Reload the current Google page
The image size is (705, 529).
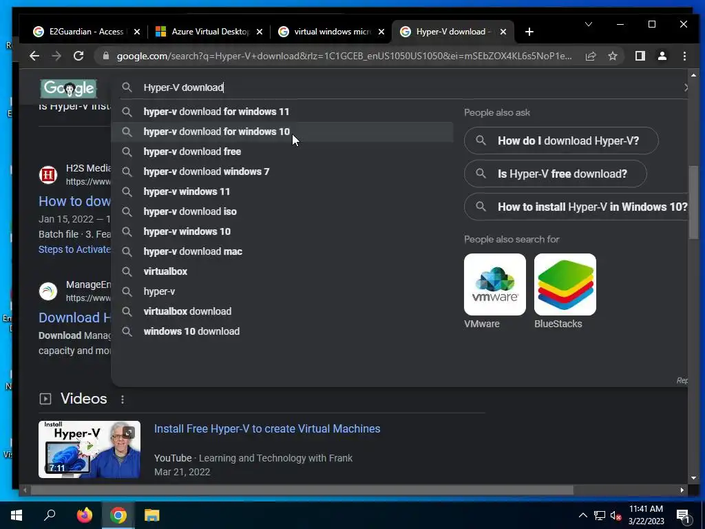tap(78, 56)
